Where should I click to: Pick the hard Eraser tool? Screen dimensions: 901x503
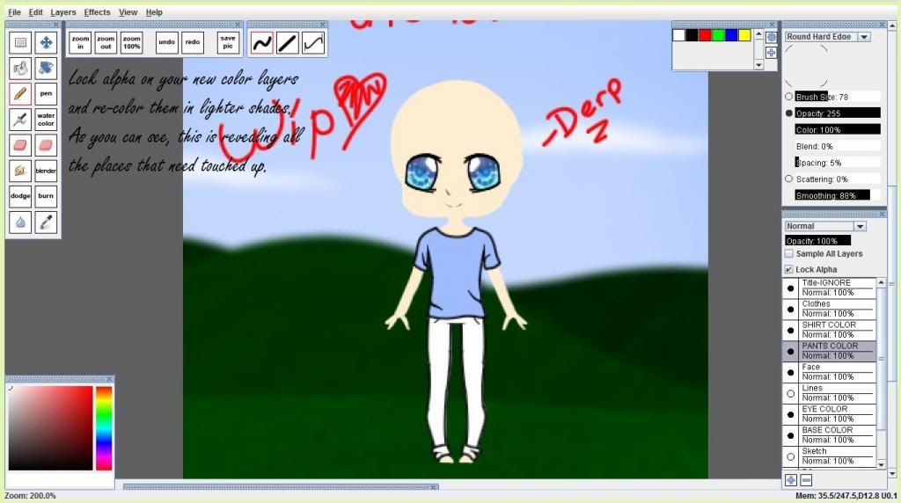click(21, 144)
